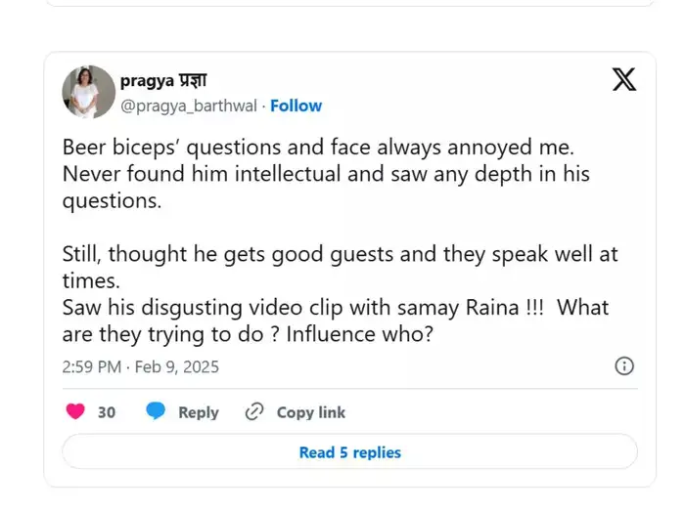Visit the @pragya_barthwal handle link
685x513 pixels.
(190, 106)
